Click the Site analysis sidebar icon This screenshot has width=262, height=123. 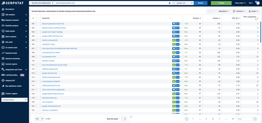click(3, 15)
